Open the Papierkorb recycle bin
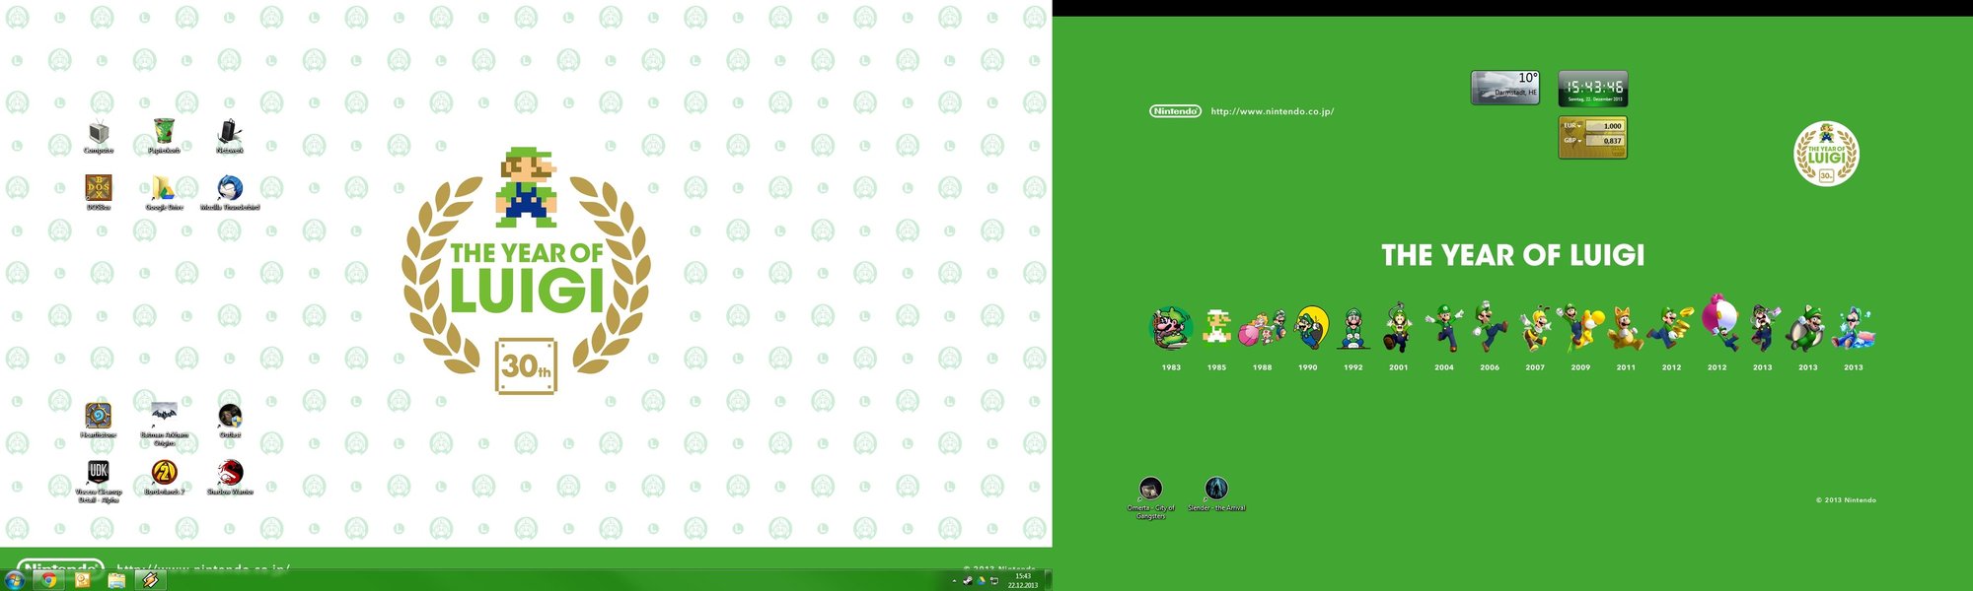The image size is (1973, 591). [x=164, y=133]
